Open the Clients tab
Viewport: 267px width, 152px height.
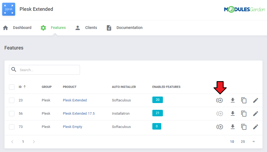pos(91,28)
